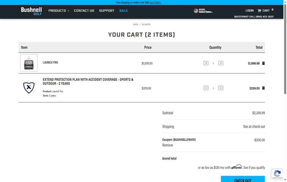Click the Grand total label
287x182 pixels.
170,158
